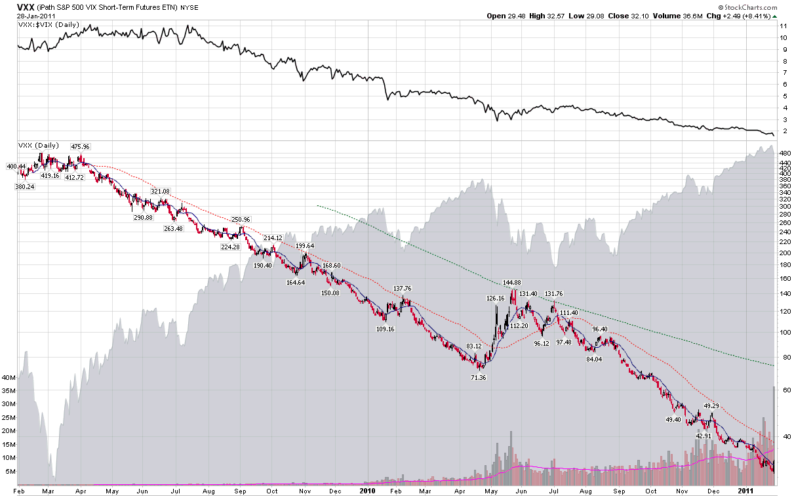
Task: Click the 111.40 price label
Action: pyautogui.click(x=569, y=313)
